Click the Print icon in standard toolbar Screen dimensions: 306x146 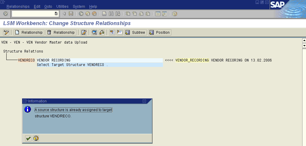point(104,14)
